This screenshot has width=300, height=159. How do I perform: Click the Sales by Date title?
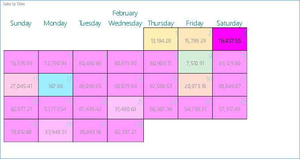(x=14, y=4)
